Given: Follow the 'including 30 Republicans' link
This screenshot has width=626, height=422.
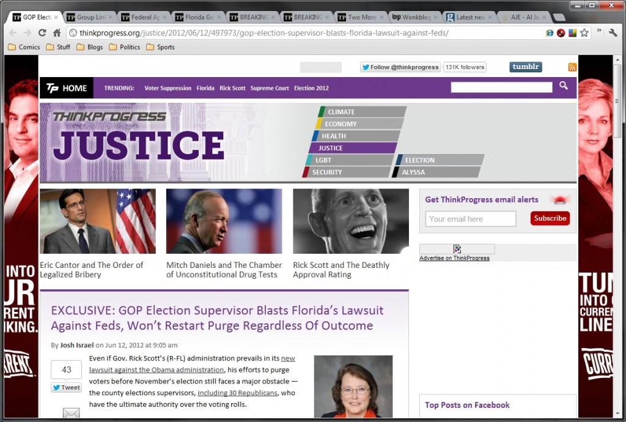Looking at the screenshot, I should (x=238, y=393).
